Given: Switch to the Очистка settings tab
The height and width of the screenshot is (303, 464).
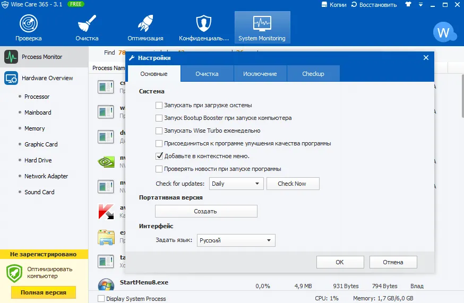Looking at the screenshot, I should tap(207, 74).
